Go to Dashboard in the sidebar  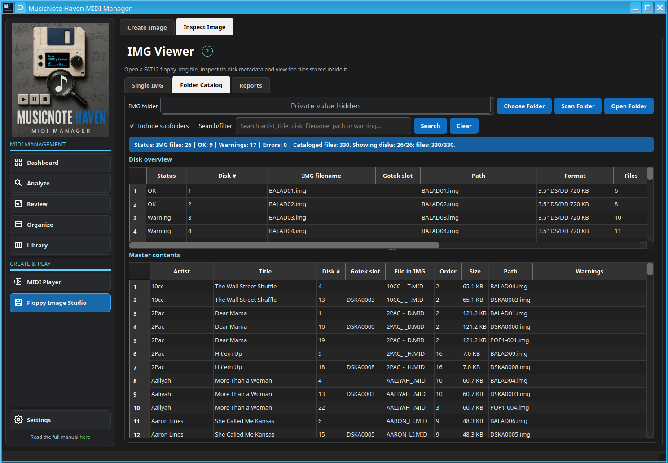(x=60, y=163)
